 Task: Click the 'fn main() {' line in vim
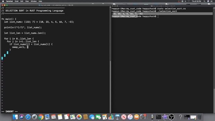click(9, 19)
